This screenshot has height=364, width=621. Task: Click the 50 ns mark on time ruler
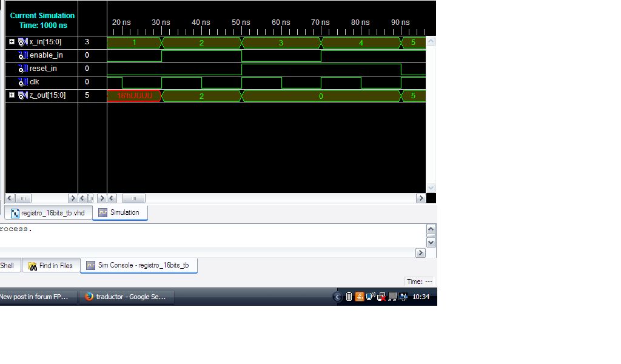point(241,22)
